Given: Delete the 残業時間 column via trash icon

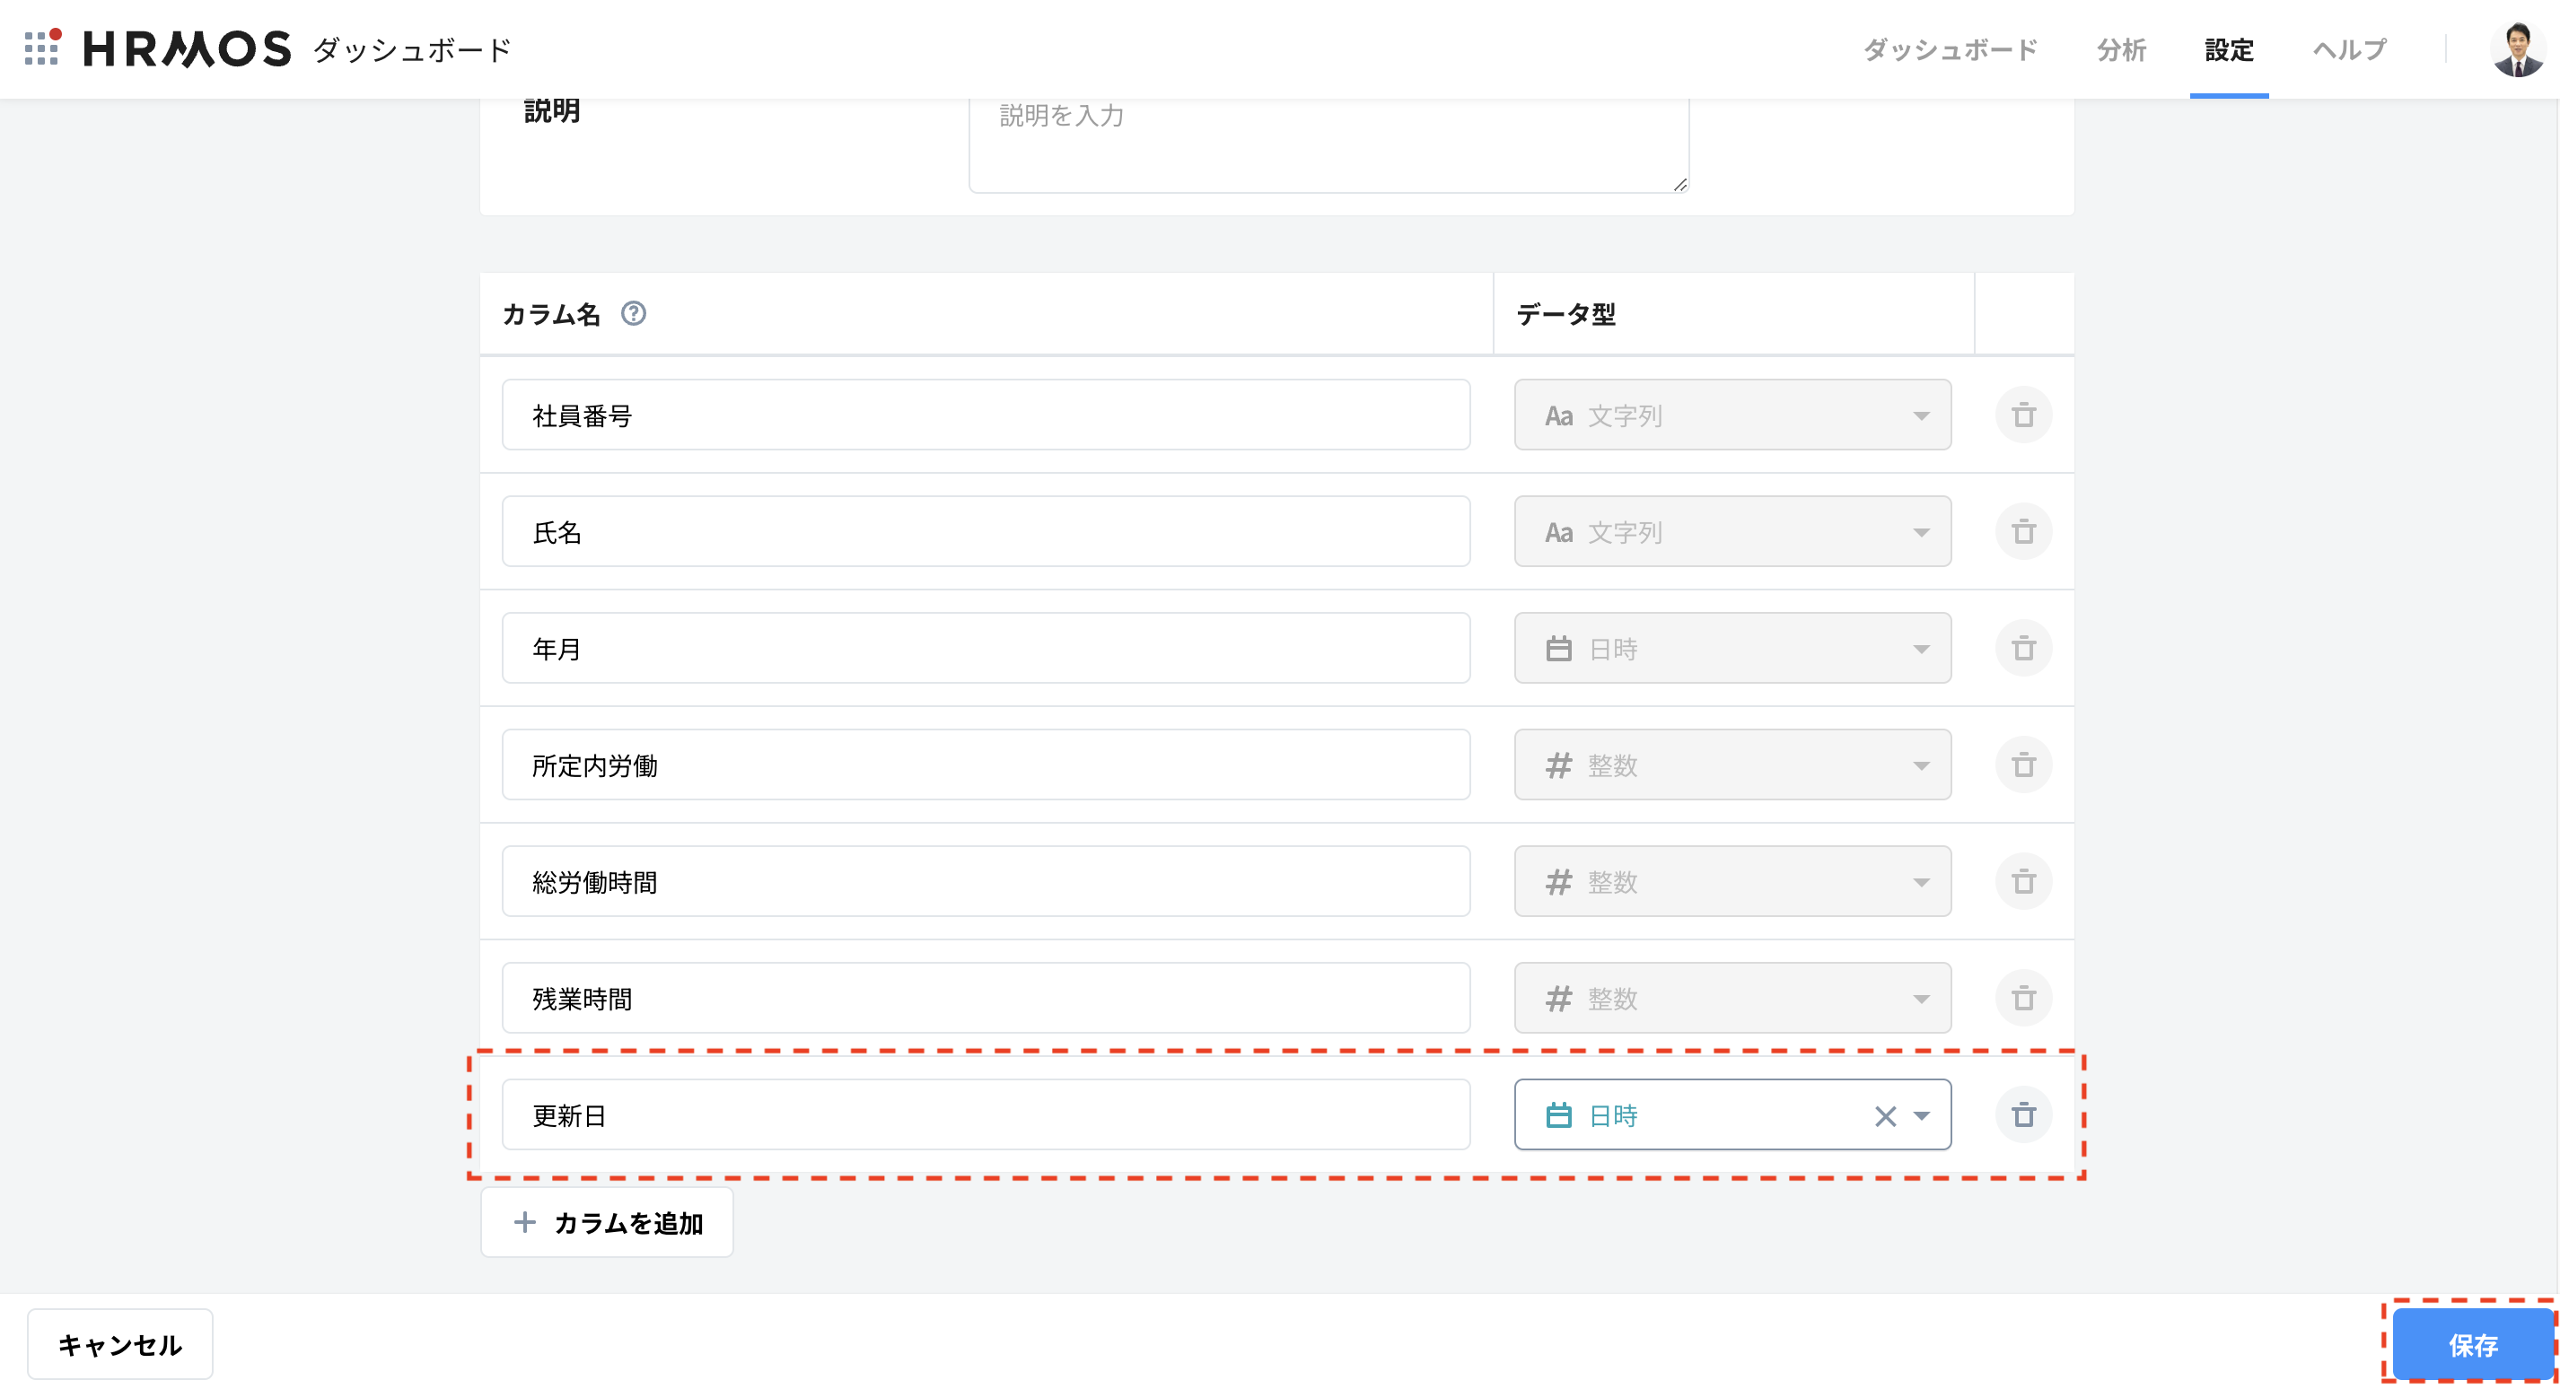Looking at the screenshot, I should pos(2022,999).
